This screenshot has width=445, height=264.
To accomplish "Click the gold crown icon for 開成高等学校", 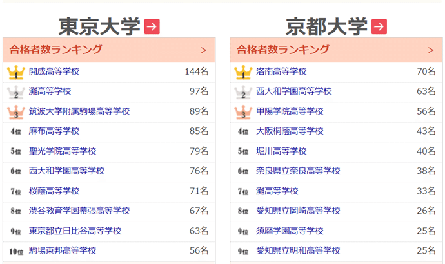I will 16,72.
